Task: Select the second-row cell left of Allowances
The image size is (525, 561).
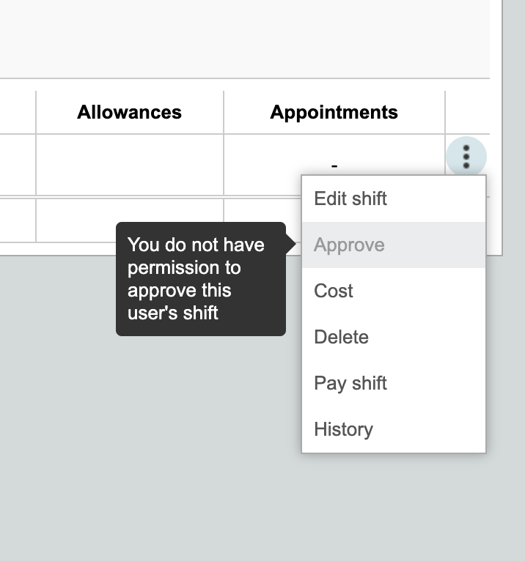Action: point(18,220)
